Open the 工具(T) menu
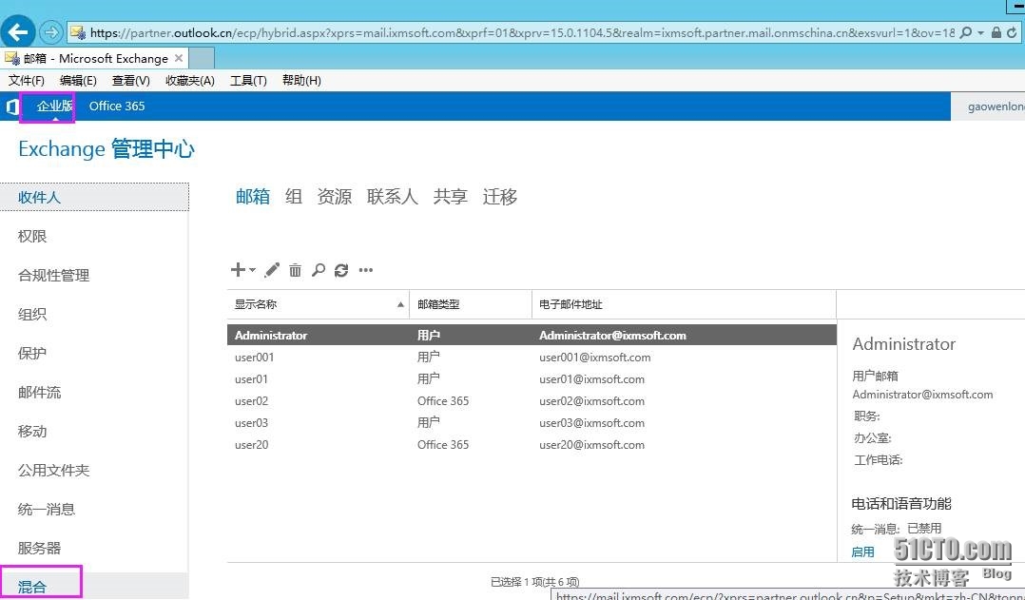 pyautogui.click(x=248, y=81)
